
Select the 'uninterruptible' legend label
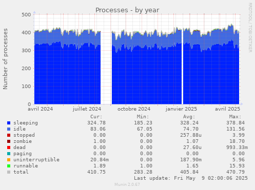click(x=36, y=160)
